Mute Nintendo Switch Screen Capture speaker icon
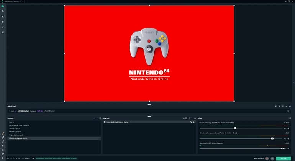This screenshot has height=161, width=295. [x=285, y=149]
